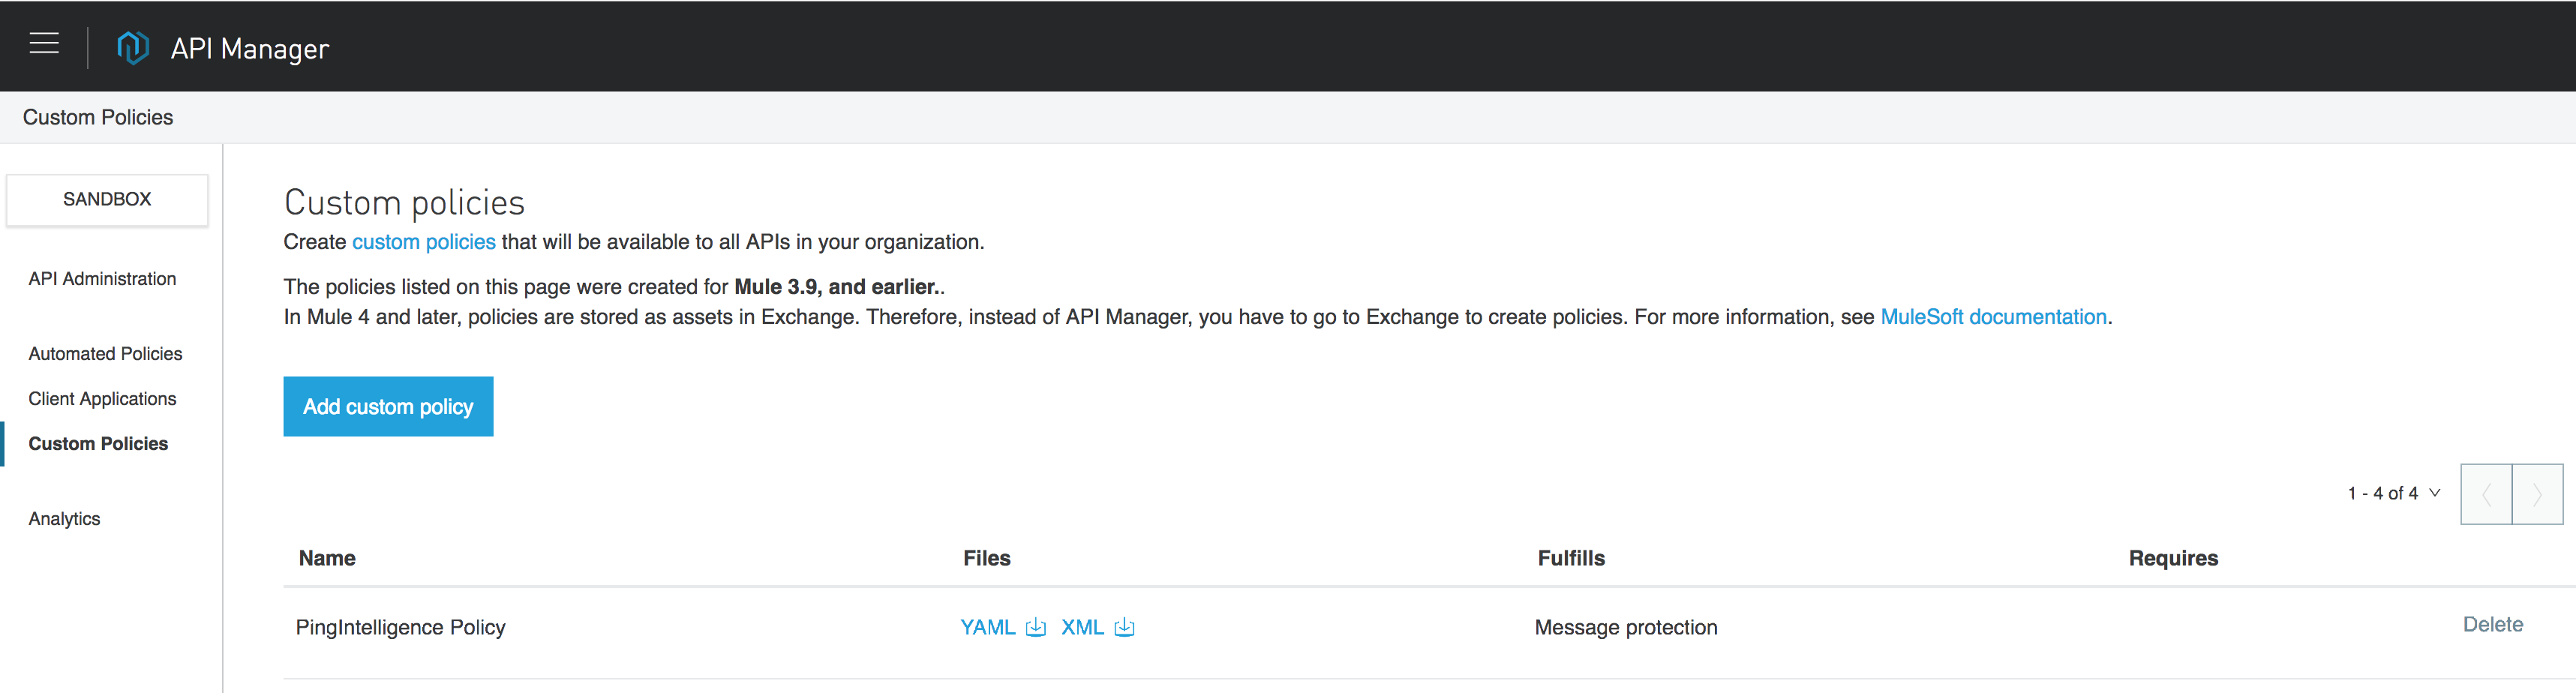Open the hamburger navigation menu
The height and width of the screenshot is (693, 2576).
point(44,44)
